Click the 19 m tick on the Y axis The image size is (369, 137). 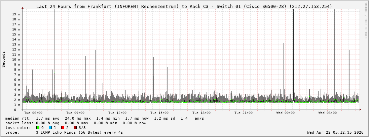click(16, 14)
